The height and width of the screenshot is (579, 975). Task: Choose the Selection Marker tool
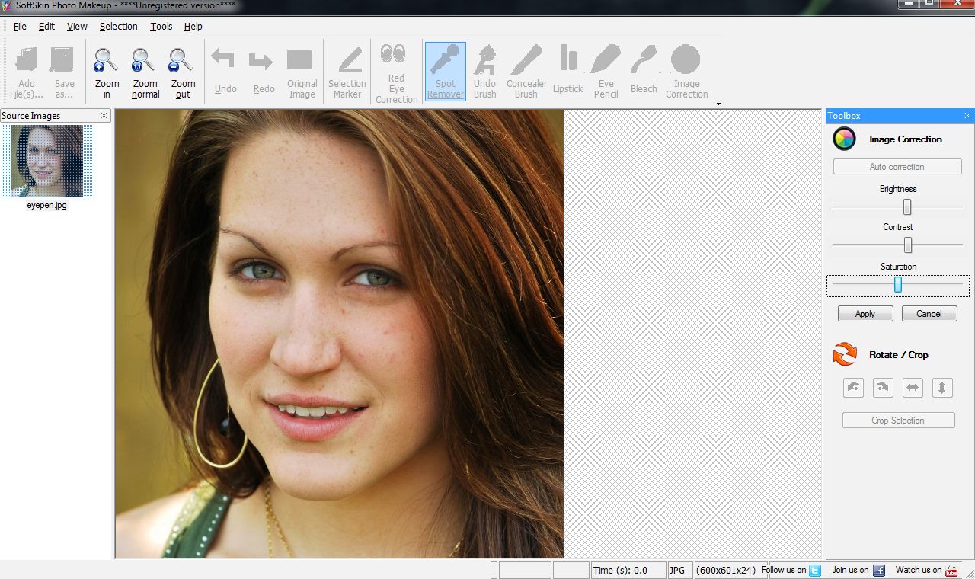pos(347,72)
